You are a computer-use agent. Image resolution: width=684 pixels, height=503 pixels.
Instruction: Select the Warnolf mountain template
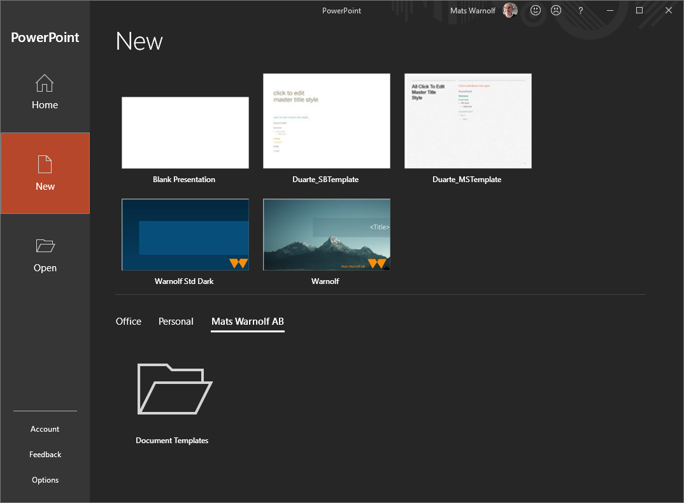coord(326,234)
